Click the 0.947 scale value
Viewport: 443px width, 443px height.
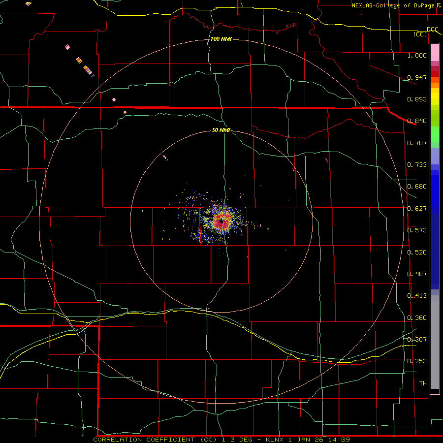coord(417,77)
